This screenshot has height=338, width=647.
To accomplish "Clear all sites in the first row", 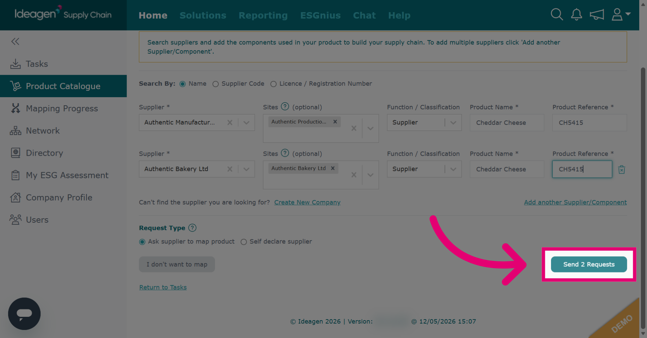I will [x=354, y=128].
